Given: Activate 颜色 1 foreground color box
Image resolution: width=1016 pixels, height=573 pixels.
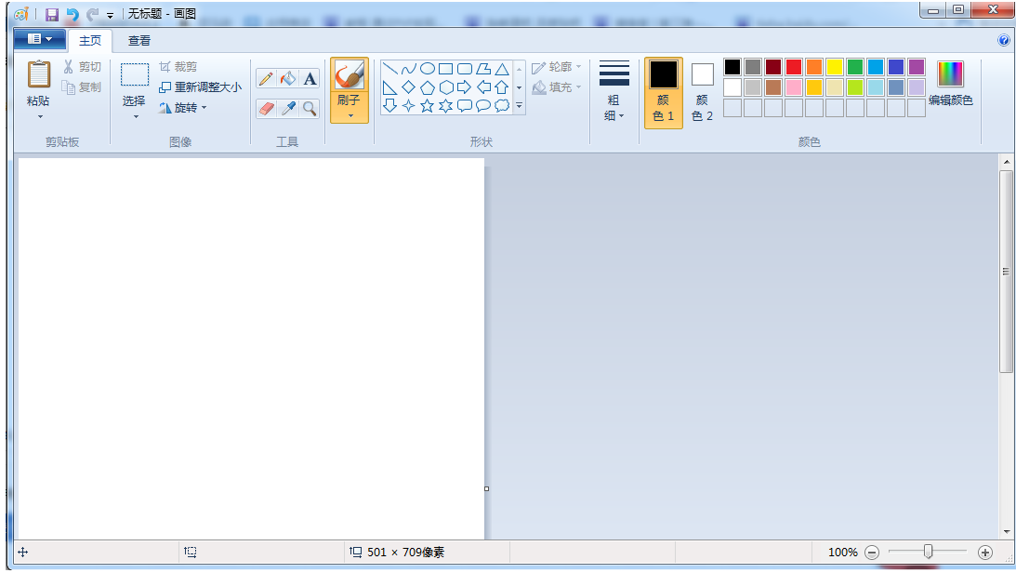Looking at the screenshot, I should (x=664, y=92).
